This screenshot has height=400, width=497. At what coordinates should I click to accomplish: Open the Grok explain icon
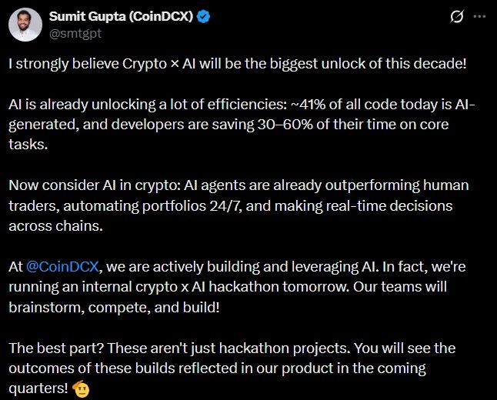(455, 16)
